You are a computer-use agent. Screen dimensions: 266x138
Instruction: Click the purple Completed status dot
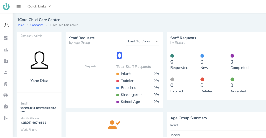(232, 56)
